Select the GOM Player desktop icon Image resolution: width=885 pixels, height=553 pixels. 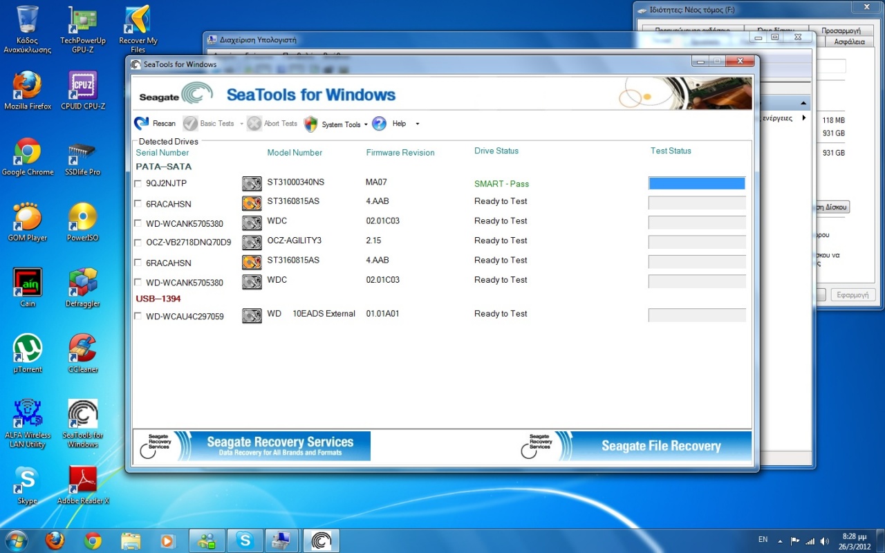28,222
